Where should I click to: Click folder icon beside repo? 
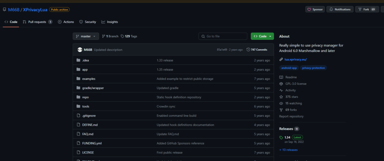coord(78,97)
